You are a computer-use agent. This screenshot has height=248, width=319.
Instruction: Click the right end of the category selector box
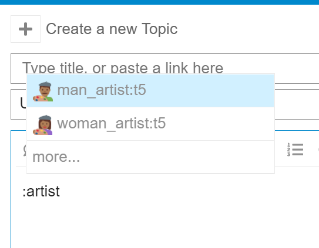click(297, 104)
